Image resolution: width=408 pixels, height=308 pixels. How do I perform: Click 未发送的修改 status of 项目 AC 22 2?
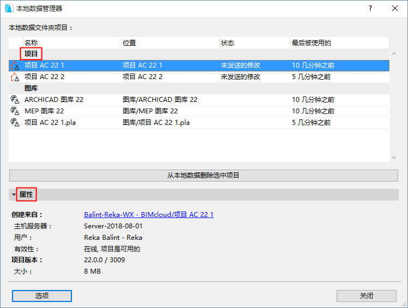pos(241,77)
